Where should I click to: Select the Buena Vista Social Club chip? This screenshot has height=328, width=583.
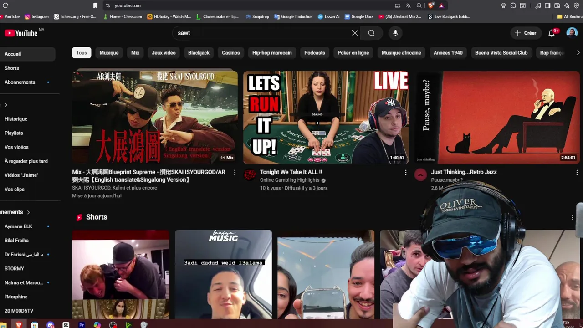501,53
